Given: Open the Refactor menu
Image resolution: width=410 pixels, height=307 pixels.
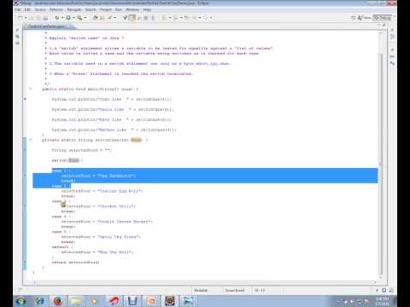Looking at the screenshot, I should coord(56,9).
